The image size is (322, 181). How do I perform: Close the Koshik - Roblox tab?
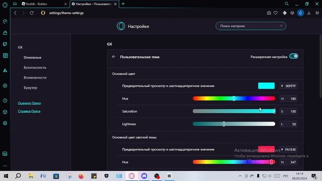point(65,4)
